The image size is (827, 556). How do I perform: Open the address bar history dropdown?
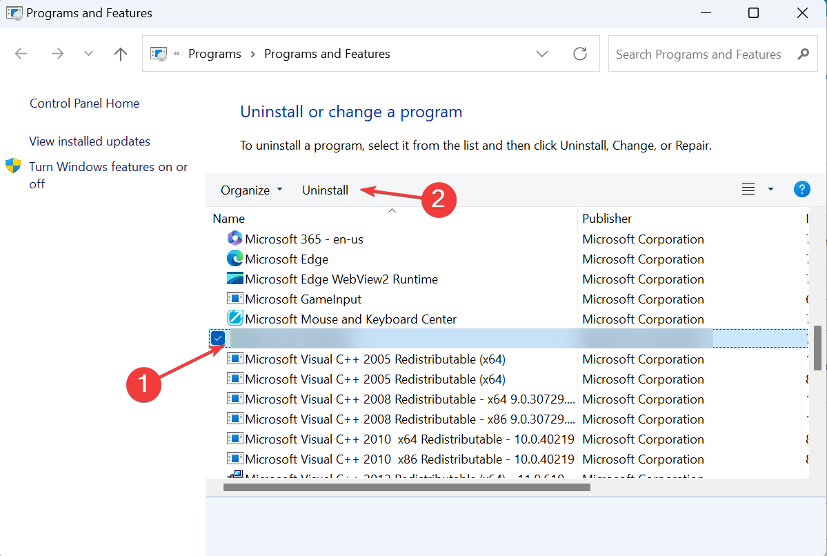542,54
